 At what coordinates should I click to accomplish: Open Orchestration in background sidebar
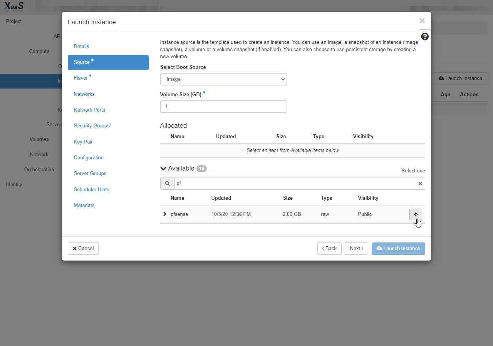39,169
